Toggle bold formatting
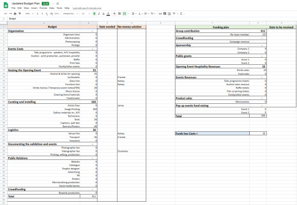The image size is (297, 205). point(95,14)
